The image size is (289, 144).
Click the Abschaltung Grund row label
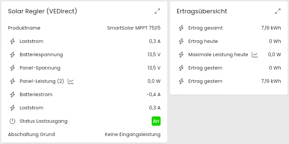tap(31, 134)
